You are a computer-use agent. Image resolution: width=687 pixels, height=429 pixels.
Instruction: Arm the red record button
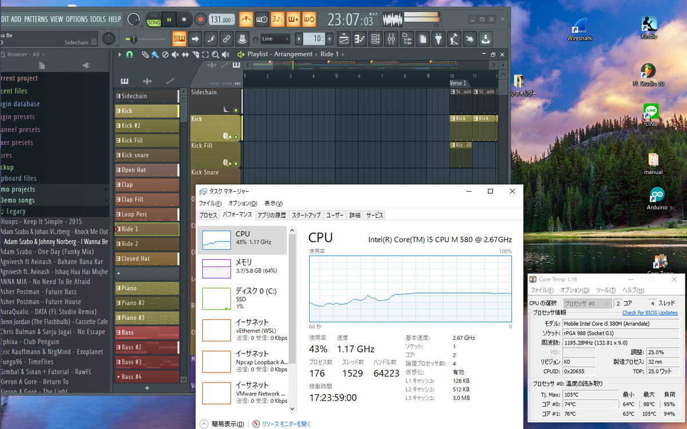click(x=200, y=19)
